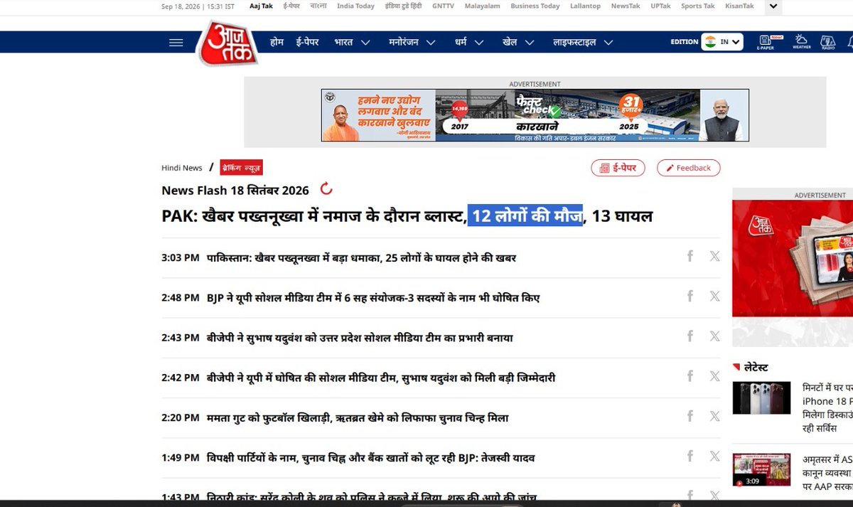Image resolution: width=853 pixels, height=507 pixels.
Task: Open the hamburger menu icon
Action: (176, 42)
